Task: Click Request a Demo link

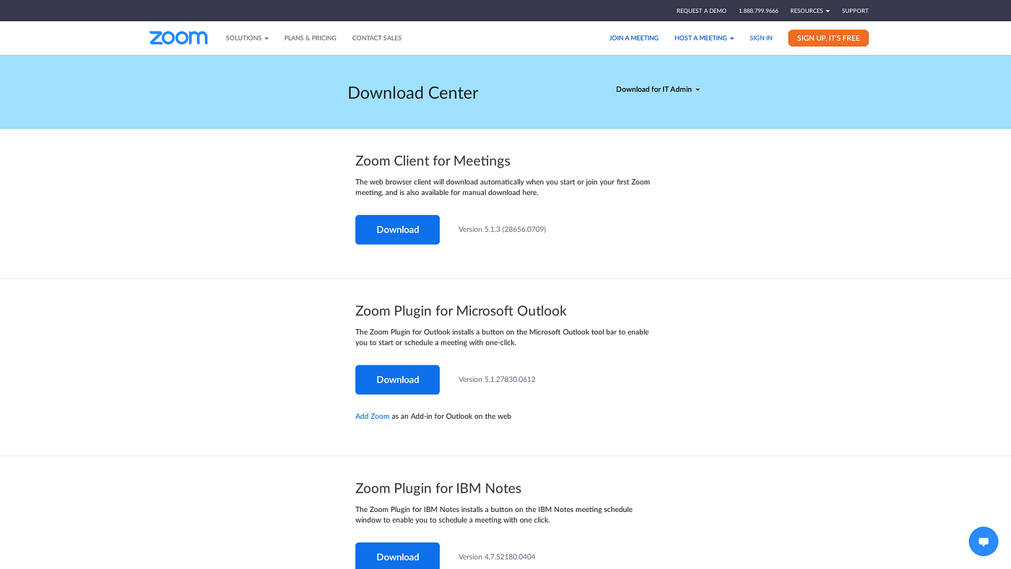Action: (x=701, y=11)
